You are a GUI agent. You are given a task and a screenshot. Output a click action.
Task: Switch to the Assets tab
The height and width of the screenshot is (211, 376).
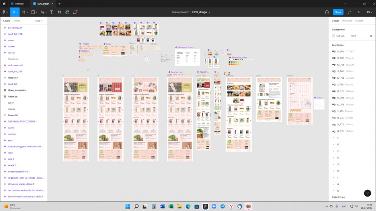[17, 21]
